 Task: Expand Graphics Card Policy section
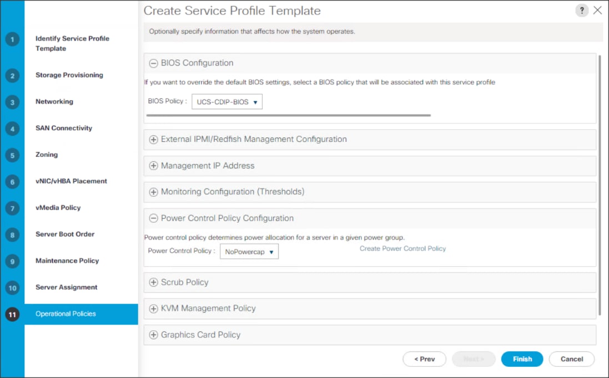click(154, 335)
